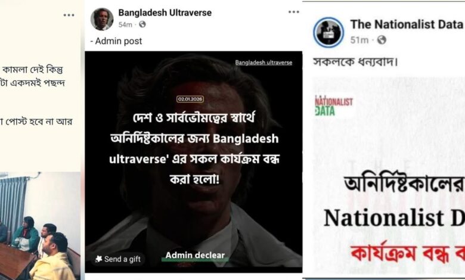Click Nationalist Data logo in post image
This screenshot has width=465, height=280.
click(334, 106)
